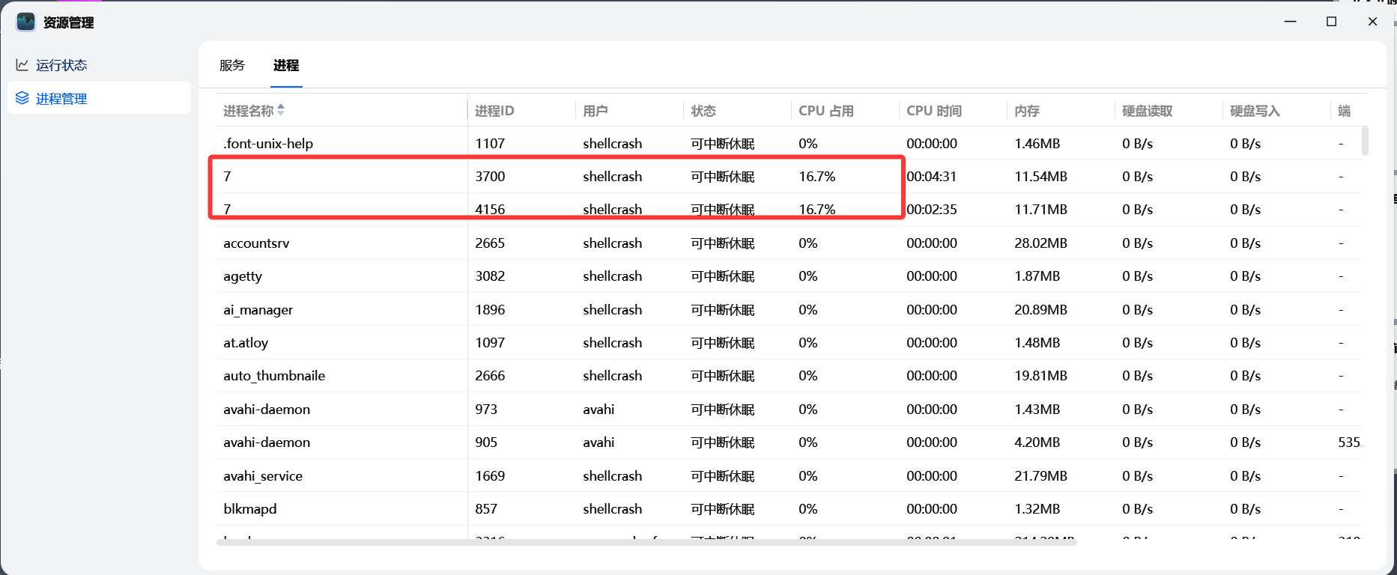Click the 11.54MB memory value
The width and height of the screenshot is (1397, 575).
(x=1040, y=177)
